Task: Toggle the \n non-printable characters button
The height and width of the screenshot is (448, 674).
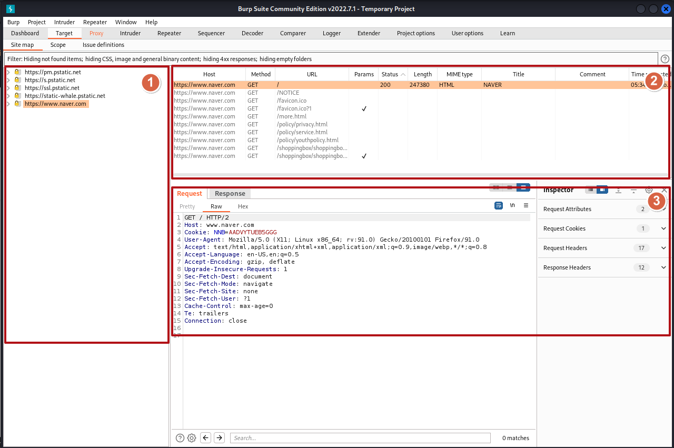Action: 512,206
